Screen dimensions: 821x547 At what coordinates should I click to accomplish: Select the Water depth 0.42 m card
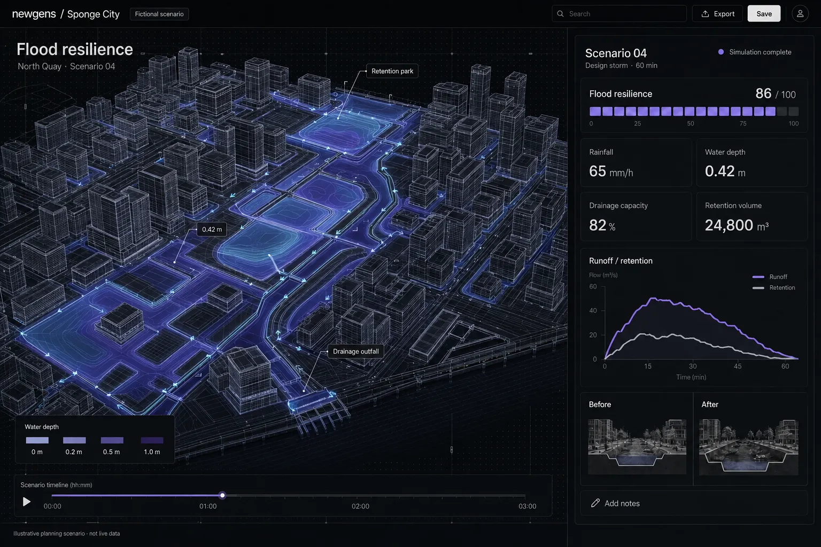(752, 163)
